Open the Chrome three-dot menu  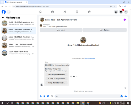coord(129,7)
